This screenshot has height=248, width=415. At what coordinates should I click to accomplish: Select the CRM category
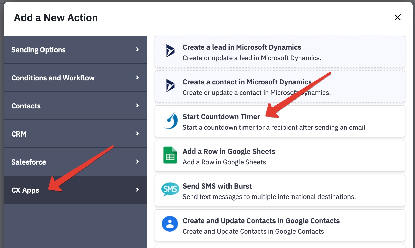tap(75, 134)
